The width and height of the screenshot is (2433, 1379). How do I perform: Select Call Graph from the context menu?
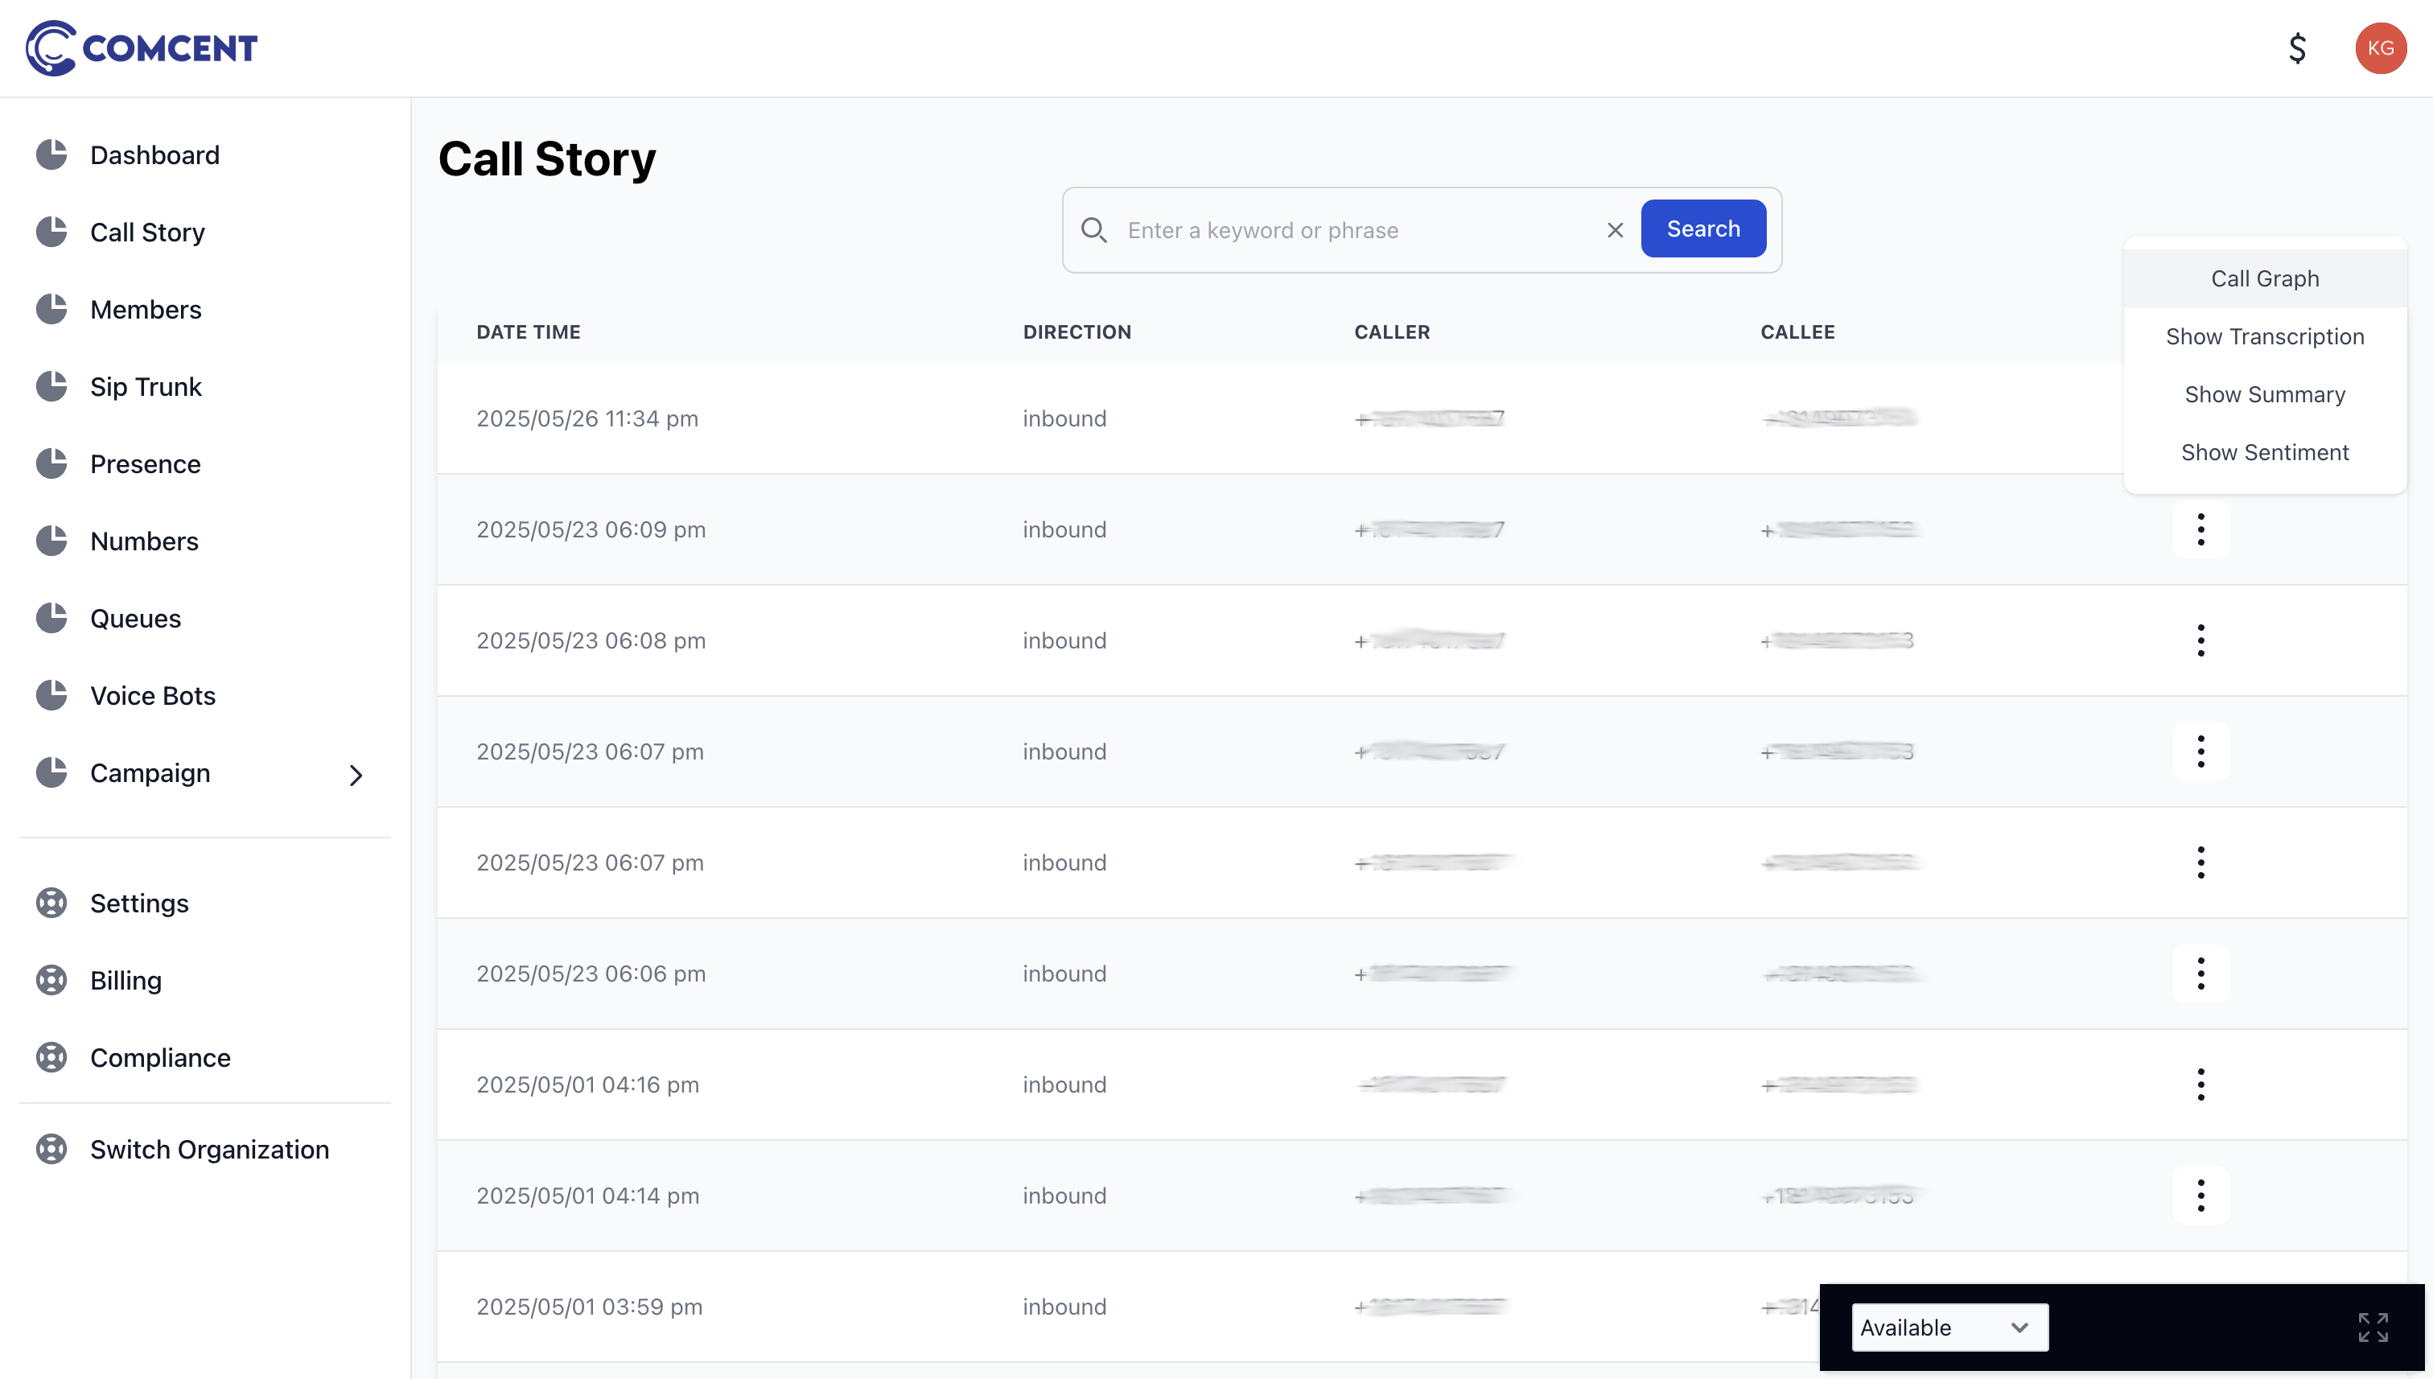[2264, 278]
